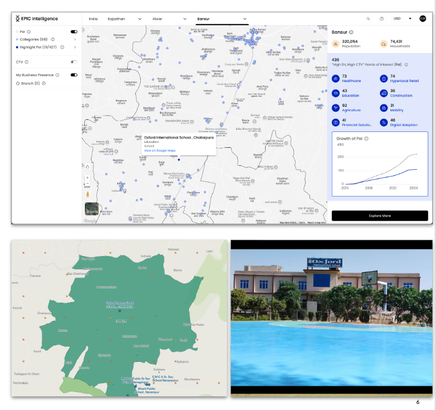Open the USD currency dropdown
Viewport: 436px width, 410px height.
pos(403,19)
